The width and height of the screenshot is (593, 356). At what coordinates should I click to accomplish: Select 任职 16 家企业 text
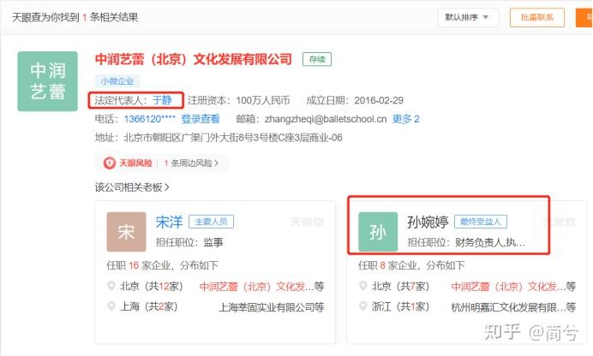tap(139, 265)
